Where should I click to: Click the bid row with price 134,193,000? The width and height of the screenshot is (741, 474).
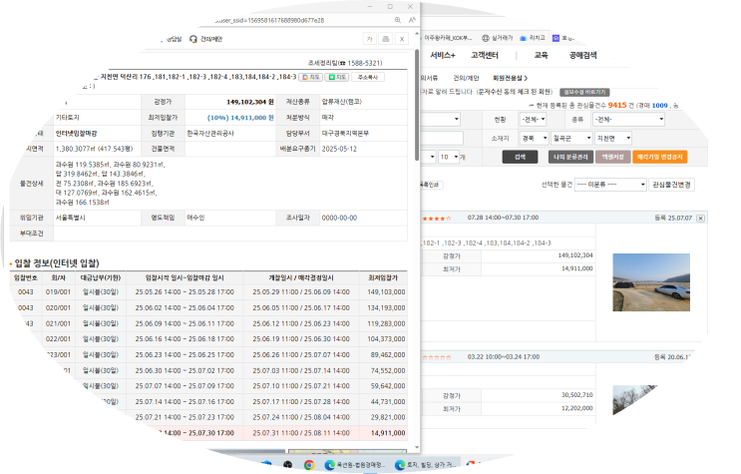point(208,307)
